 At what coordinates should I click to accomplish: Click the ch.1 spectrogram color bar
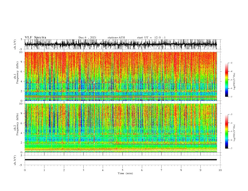[227, 80]
